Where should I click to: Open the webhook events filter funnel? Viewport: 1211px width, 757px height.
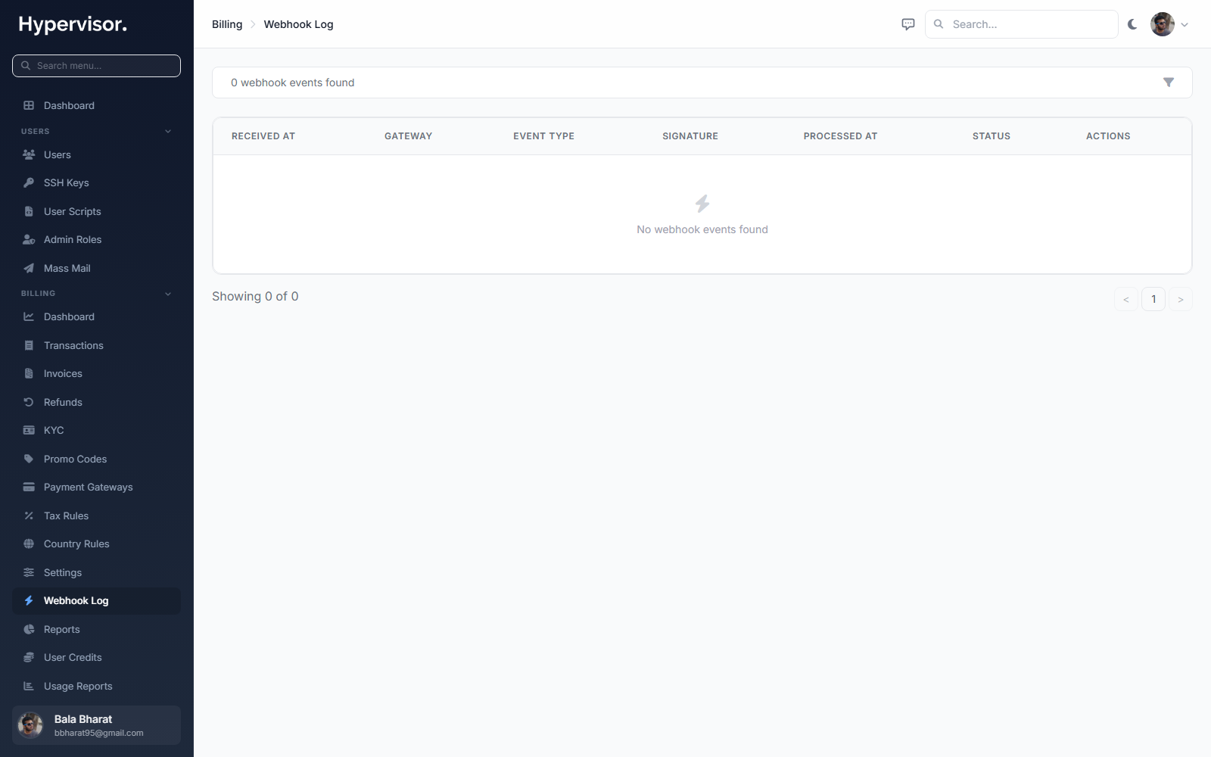1169,83
